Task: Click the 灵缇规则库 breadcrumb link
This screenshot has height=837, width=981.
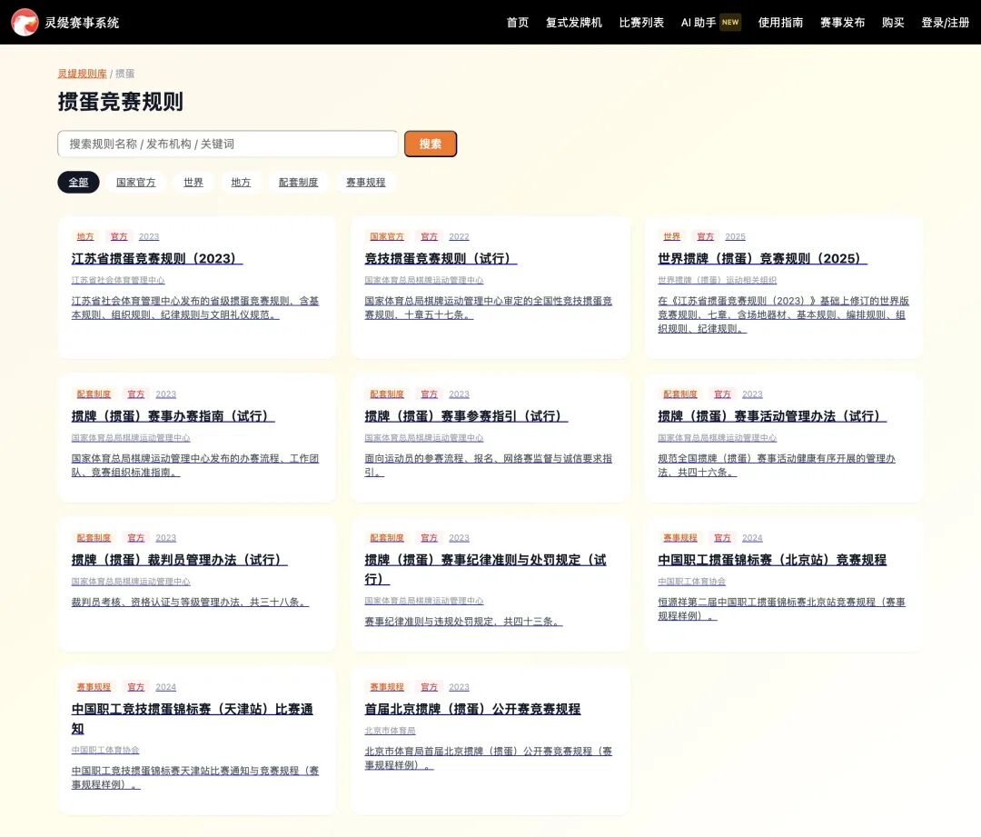Action: tap(82, 74)
